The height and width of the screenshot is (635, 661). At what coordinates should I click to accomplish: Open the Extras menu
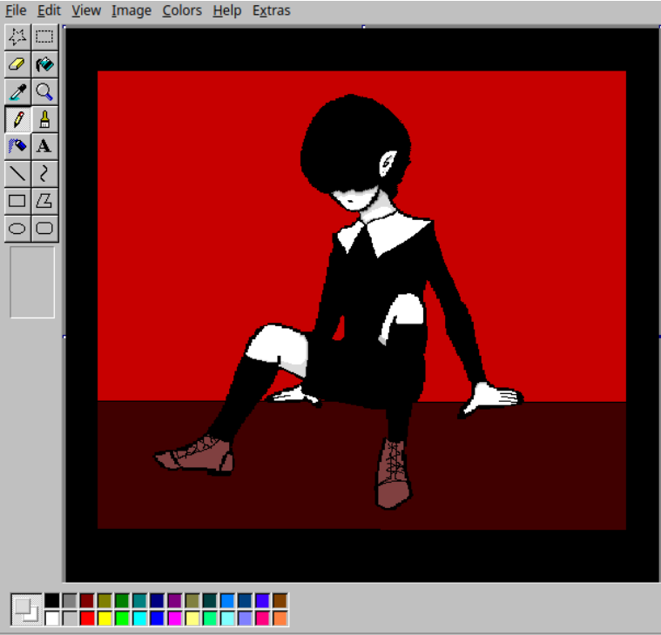pos(271,10)
